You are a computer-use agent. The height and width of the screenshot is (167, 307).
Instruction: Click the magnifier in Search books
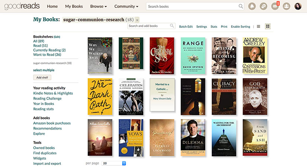tap(241, 6)
